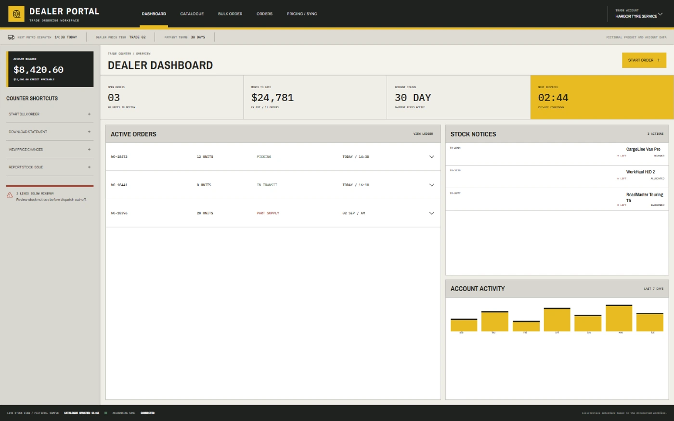Open the Orders tab
Viewport: 674px width, 421px height.
tap(264, 14)
